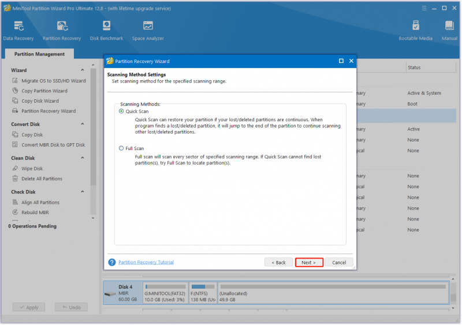Select Quick Scan radio button
The width and height of the screenshot is (462, 325).
coord(121,111)
